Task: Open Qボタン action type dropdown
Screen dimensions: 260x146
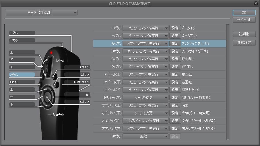Action: [x=145, y=136]
